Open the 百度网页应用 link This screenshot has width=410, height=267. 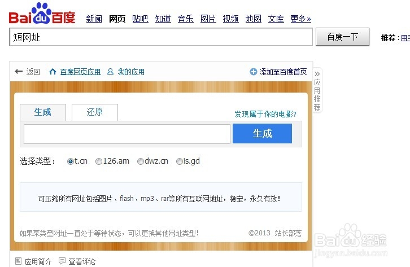click(x=81, y=72)
